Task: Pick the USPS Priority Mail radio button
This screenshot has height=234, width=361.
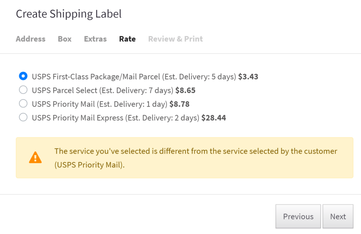Action: [23, 104]
